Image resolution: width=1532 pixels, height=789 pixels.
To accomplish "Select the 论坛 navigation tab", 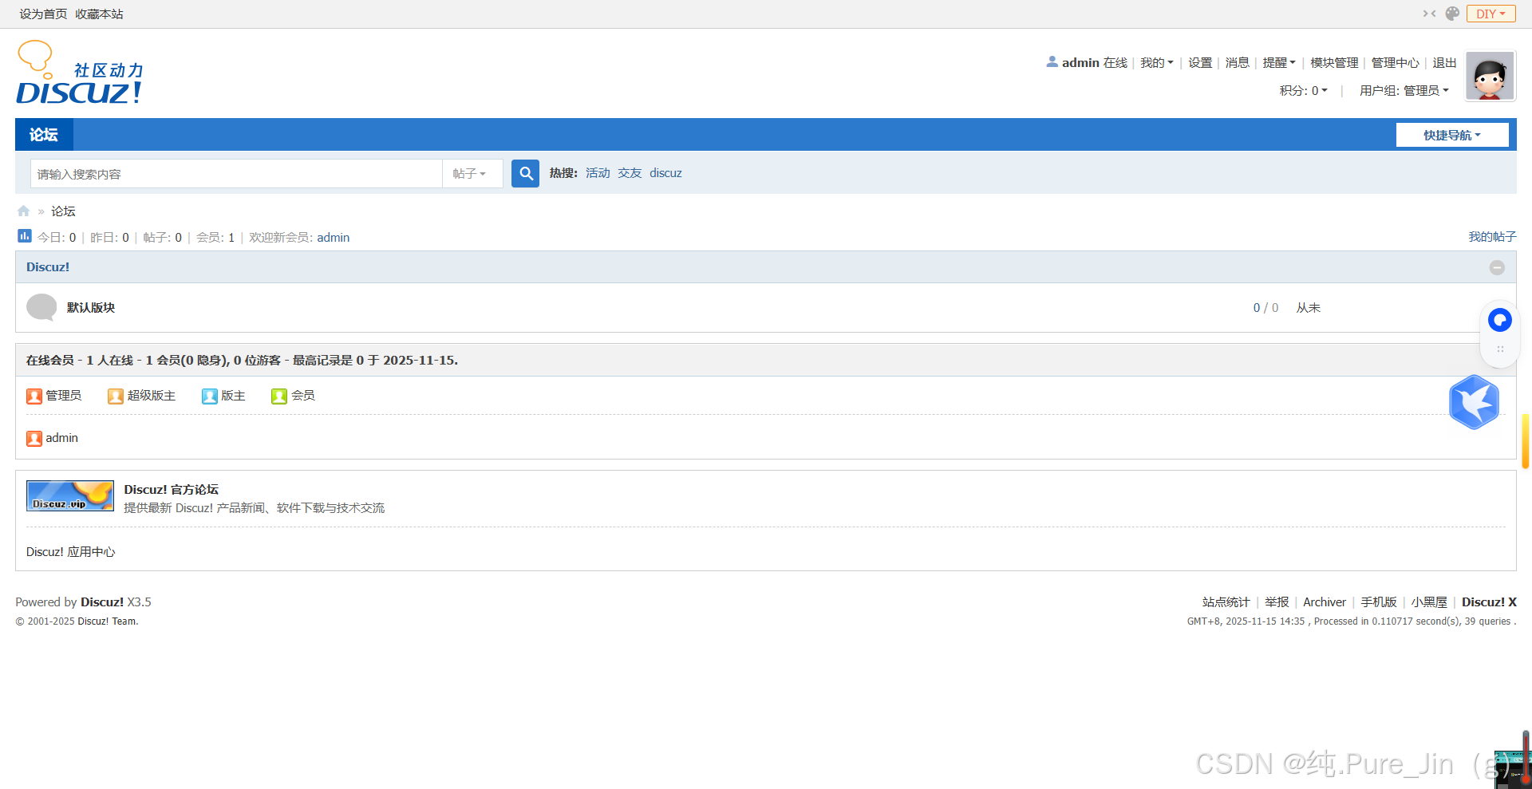I will pyautogui.click(x=44, y=135).
